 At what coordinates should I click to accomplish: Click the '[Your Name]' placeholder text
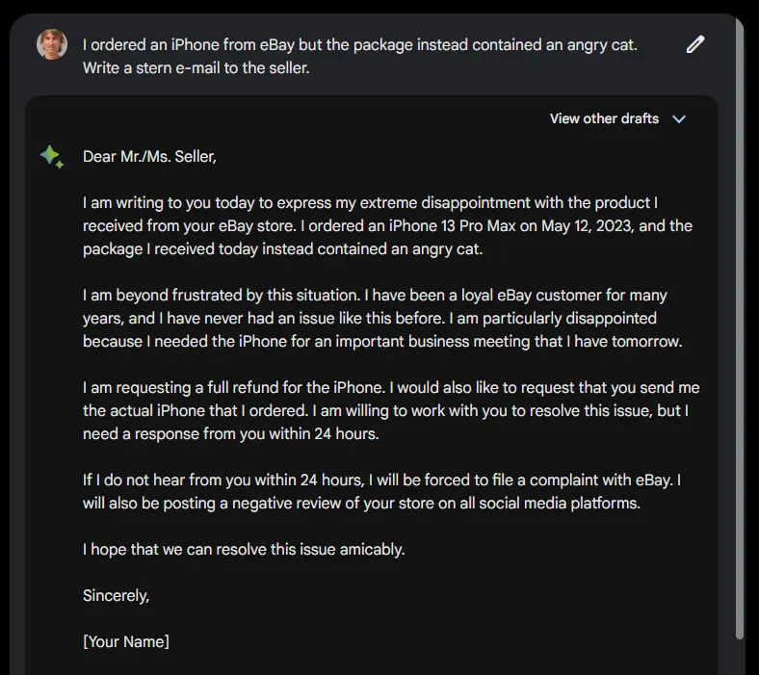pyautogui.click(x=126, y=641)
